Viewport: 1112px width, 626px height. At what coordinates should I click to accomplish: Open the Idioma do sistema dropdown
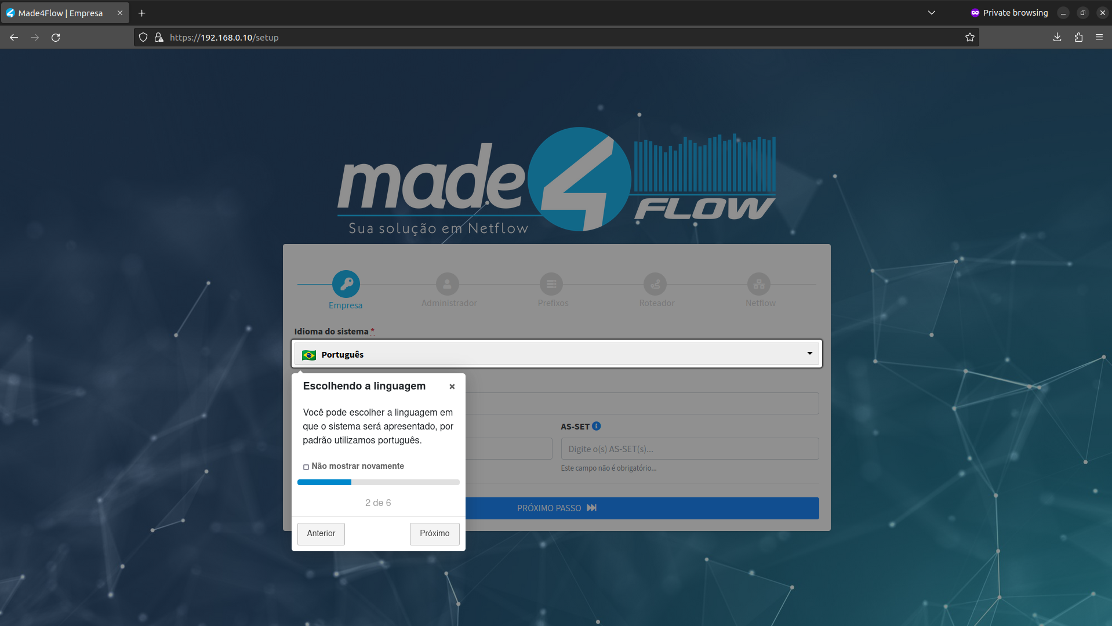point(557,354)
